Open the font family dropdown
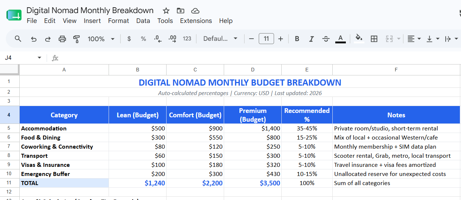This screenshot has width=461, height=200. (x=220, y=39)
